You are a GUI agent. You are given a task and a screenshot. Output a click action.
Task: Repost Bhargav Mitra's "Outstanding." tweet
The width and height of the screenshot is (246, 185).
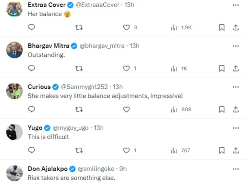(79, 68)
